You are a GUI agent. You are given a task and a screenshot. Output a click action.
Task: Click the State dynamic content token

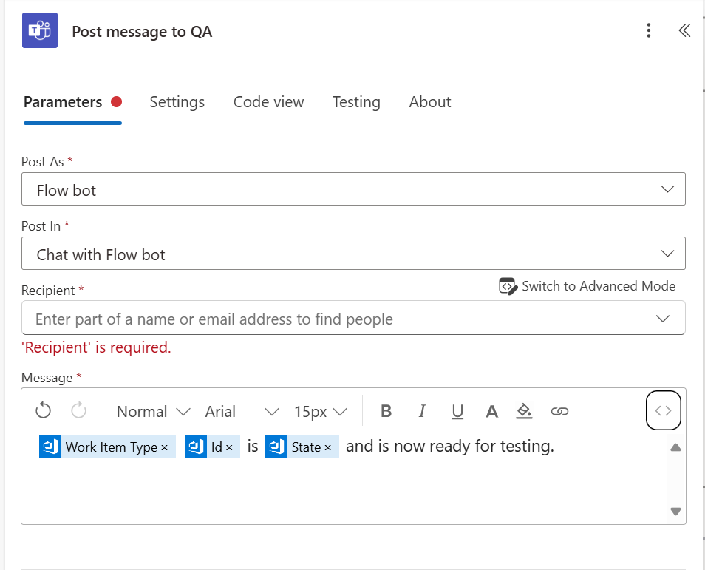coord(302,447)
